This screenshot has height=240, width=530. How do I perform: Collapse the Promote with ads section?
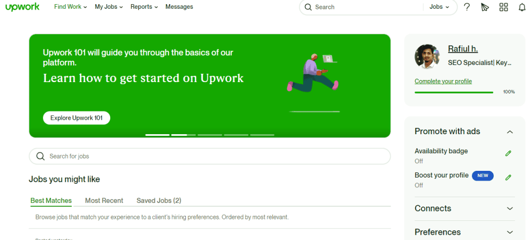[510, 132]
